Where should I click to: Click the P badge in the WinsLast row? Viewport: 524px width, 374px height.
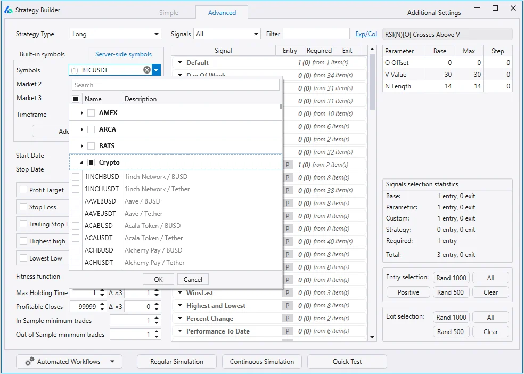287,293
